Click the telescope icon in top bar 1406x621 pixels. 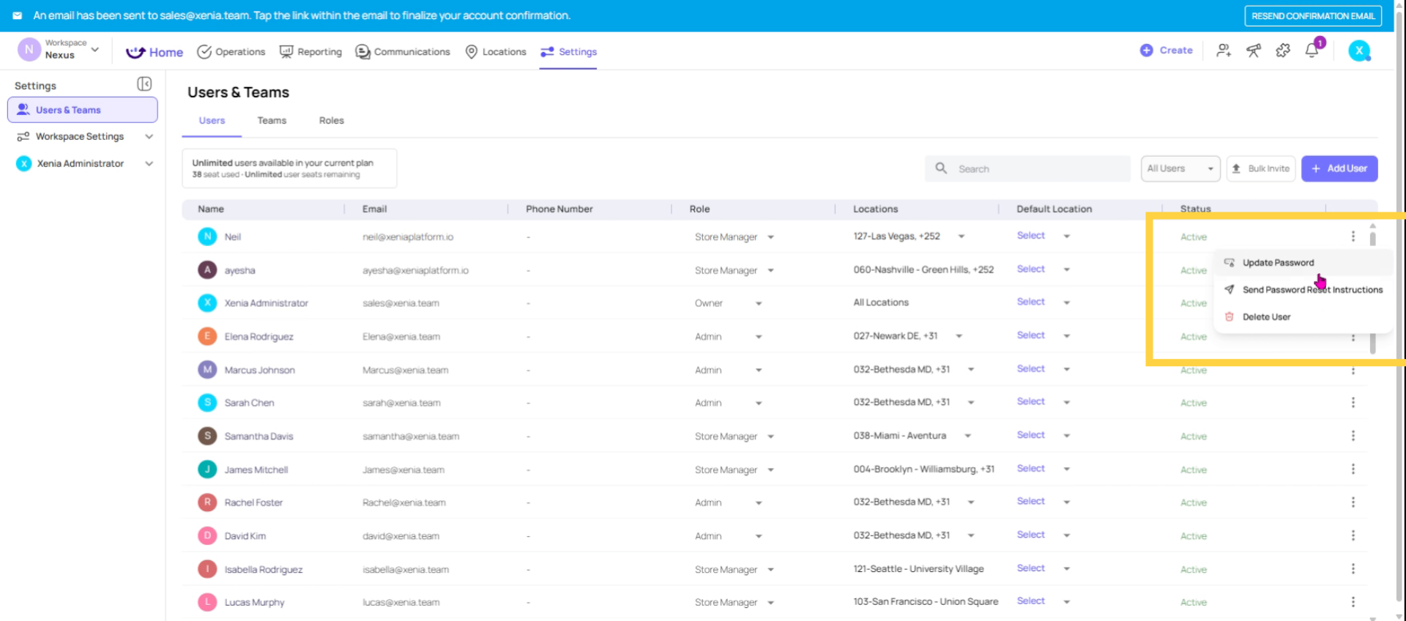tap(1254, 51)
